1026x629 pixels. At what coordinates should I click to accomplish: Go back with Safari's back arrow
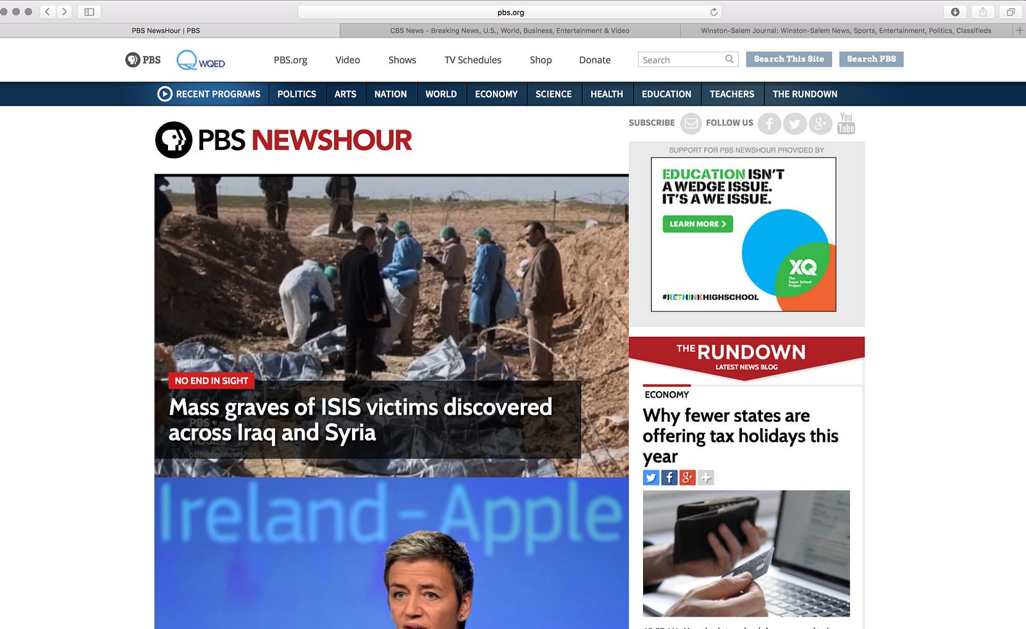coord(47,12)
